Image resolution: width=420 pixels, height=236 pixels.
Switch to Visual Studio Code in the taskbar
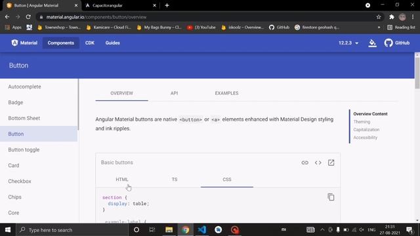tap(202, 230)
